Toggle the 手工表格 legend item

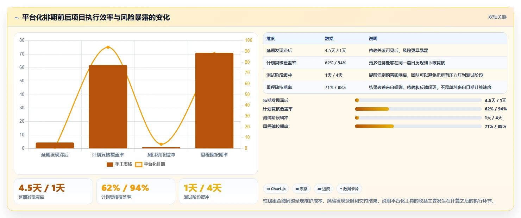tap(119, 164)
